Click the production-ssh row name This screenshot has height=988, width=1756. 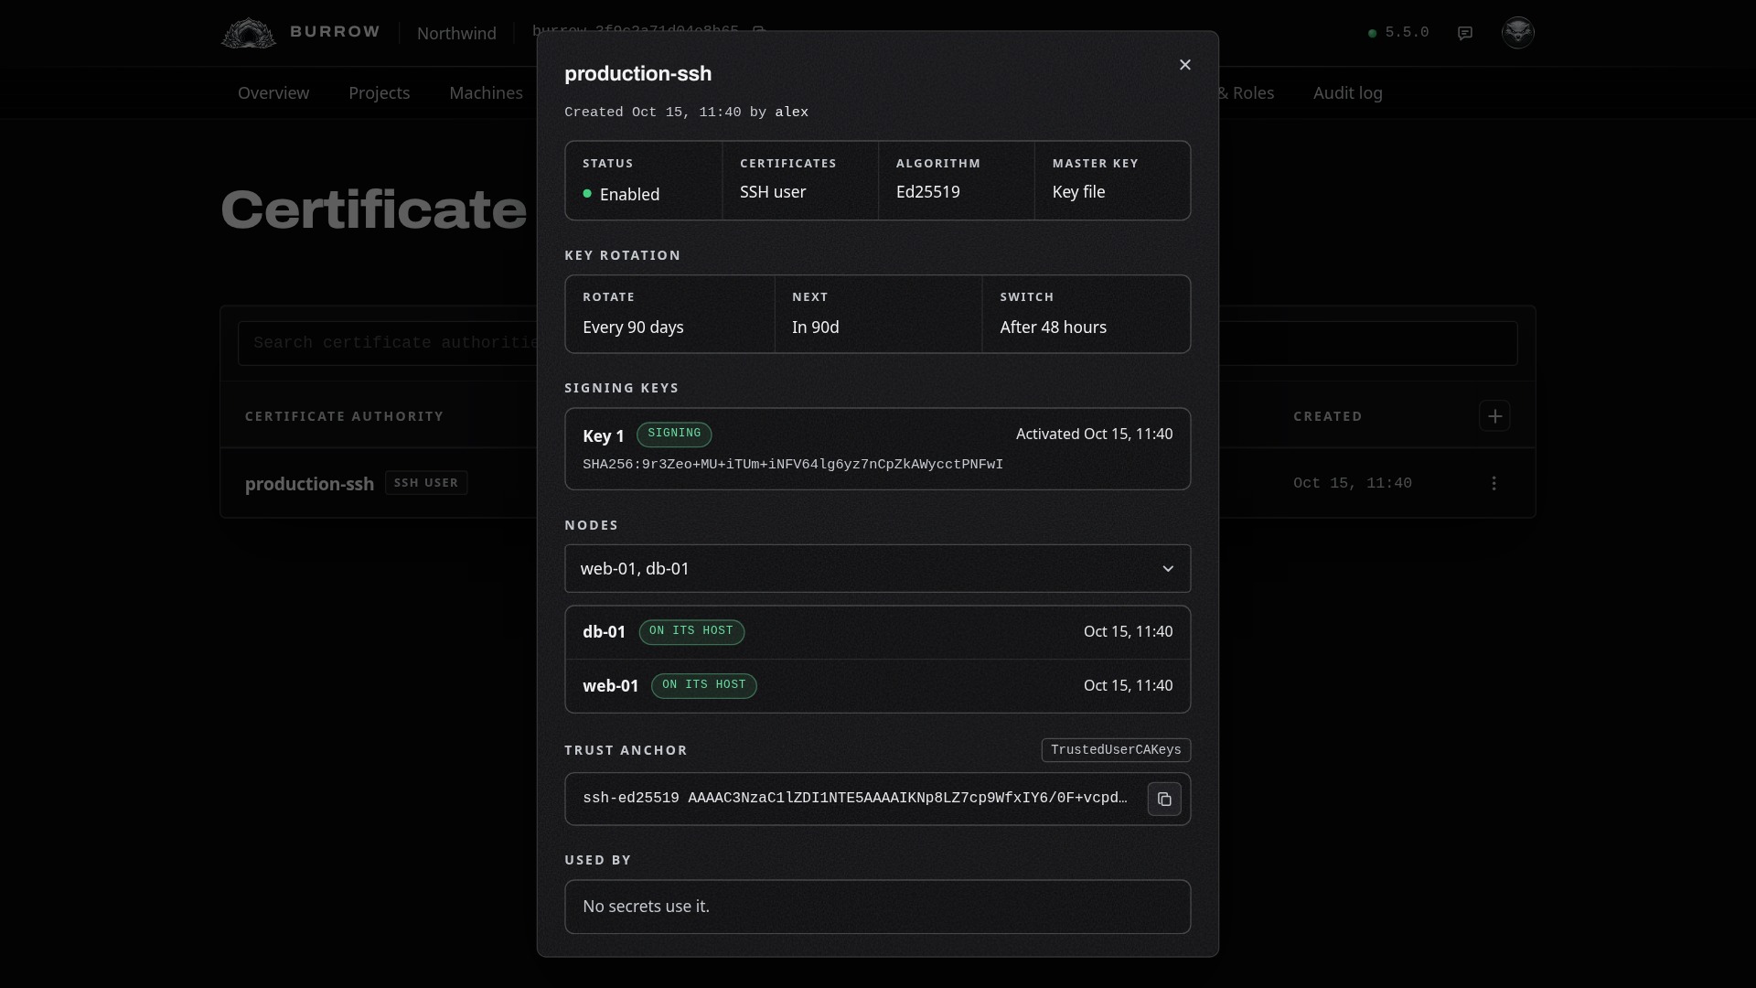tap(309, 484)
